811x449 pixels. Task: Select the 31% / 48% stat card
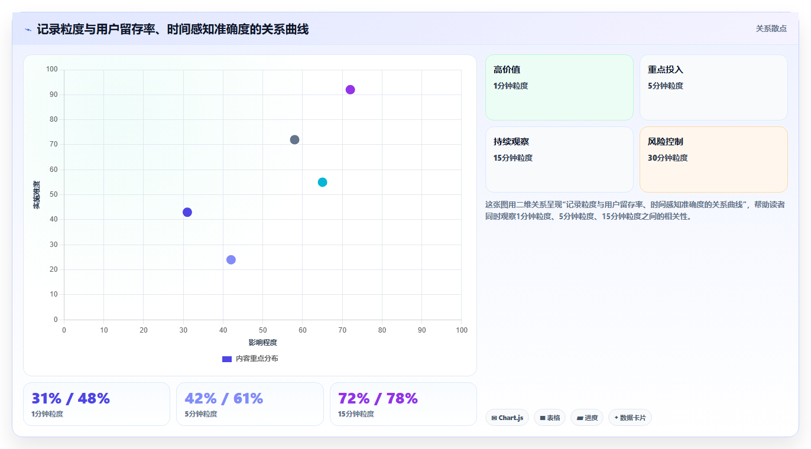pyautogui.click(x=96, y=404)
